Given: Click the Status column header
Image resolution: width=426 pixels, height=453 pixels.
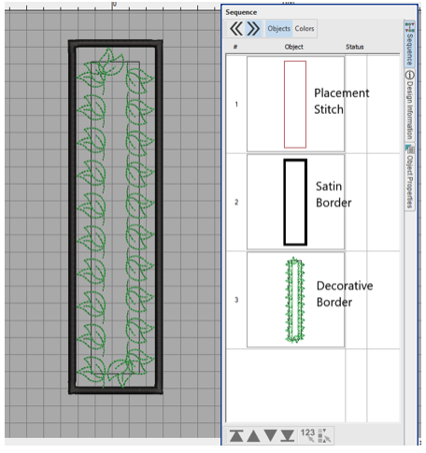Looking at the screenshot, I should coord(354,47).
